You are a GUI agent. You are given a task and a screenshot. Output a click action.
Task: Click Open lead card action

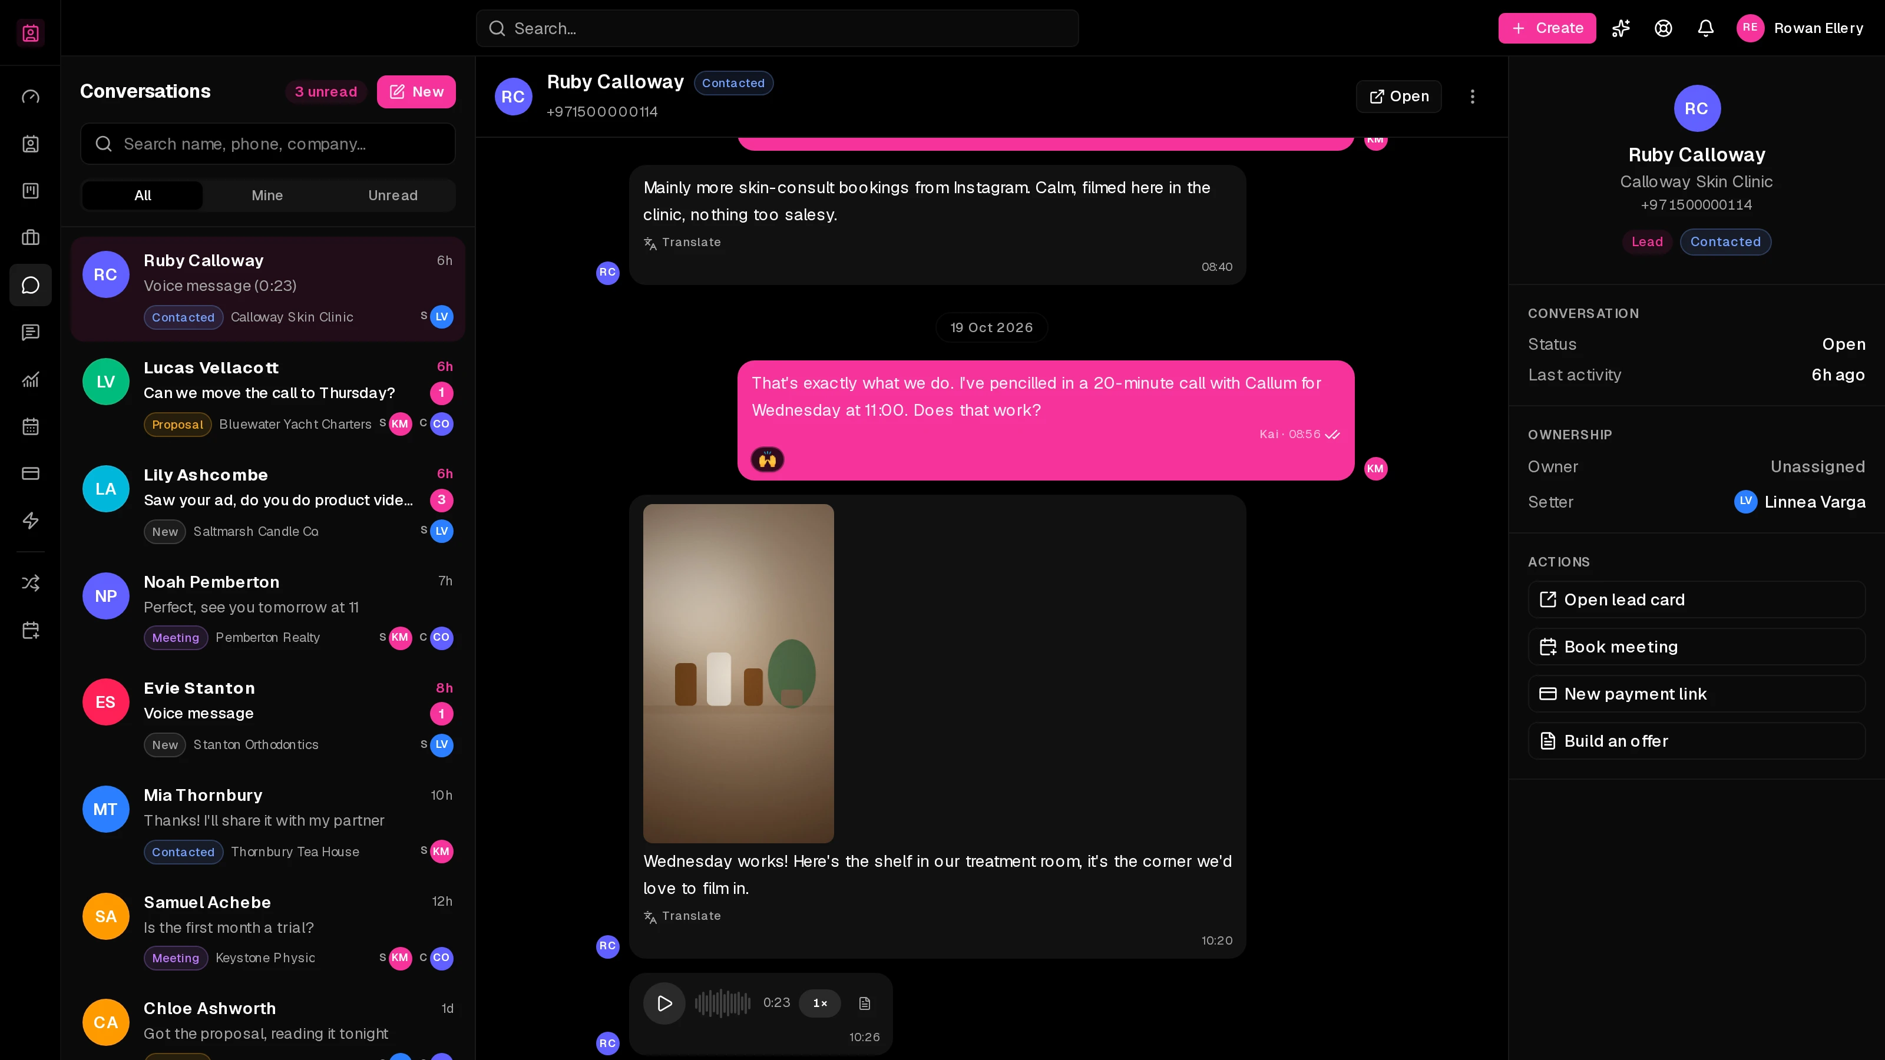click(x=1697, y=600)
